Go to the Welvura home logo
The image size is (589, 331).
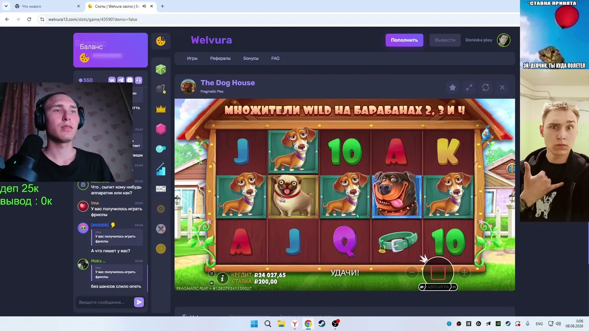point(211,40)
